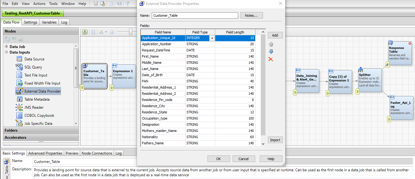This screenshot has width=415, height=179.
Task: Click the Name input field showing Customer_Table
Action: (x=194, y=15)
